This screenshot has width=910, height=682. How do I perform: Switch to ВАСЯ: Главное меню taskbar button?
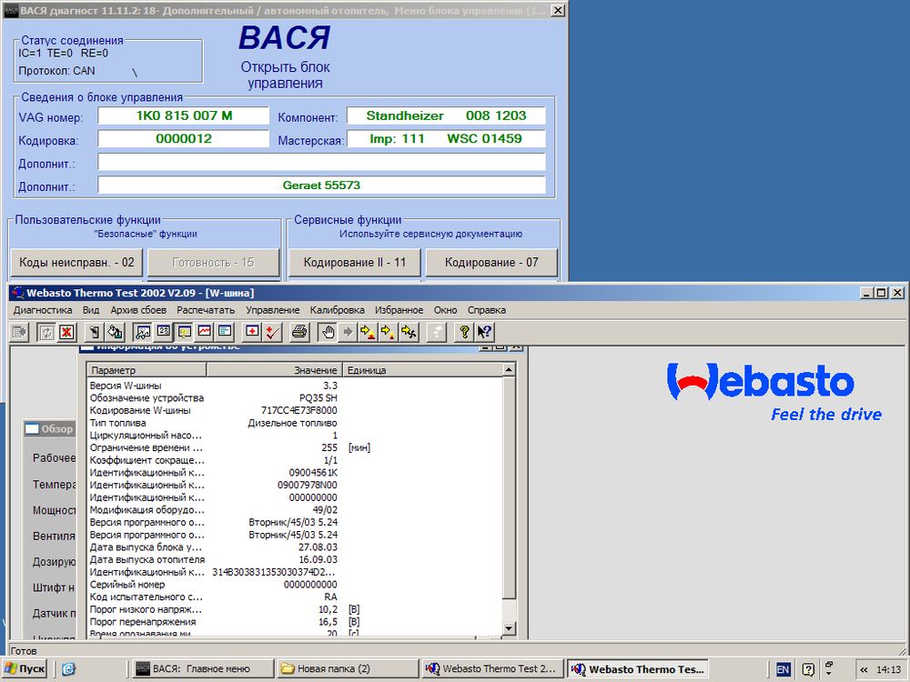pyautogui.click(x=201, y=669)
